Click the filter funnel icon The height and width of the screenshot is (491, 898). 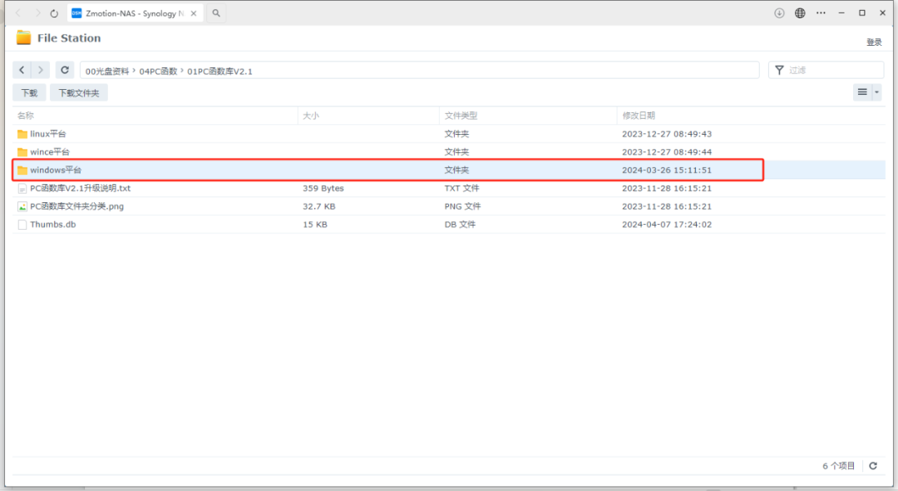(x=779, y=70)
